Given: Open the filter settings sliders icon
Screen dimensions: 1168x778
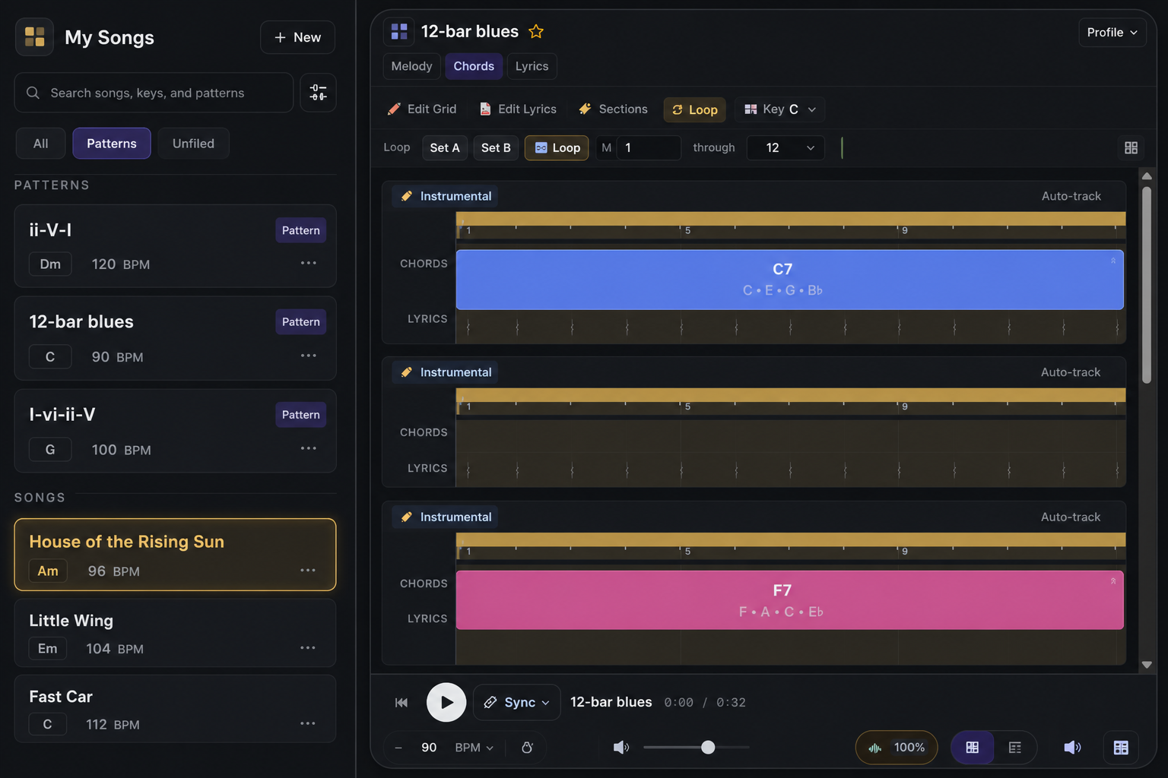Looking at the screenshot, I should [318, 93].
